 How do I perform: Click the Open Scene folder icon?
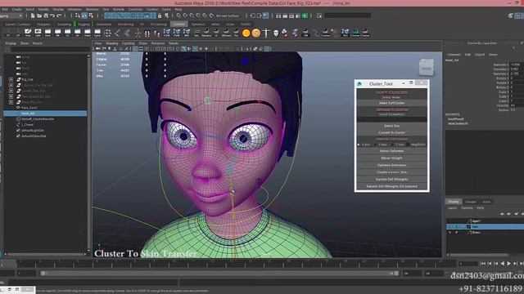(39, 16)
